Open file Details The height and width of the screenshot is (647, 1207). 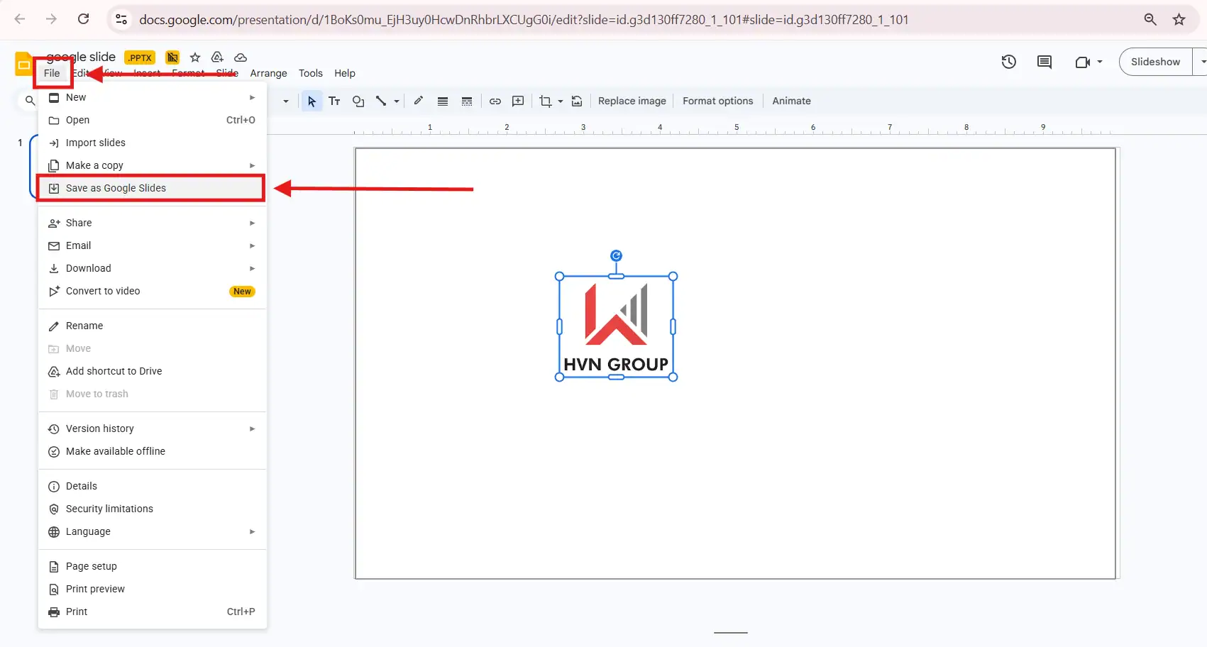click(x=152, y=486)
